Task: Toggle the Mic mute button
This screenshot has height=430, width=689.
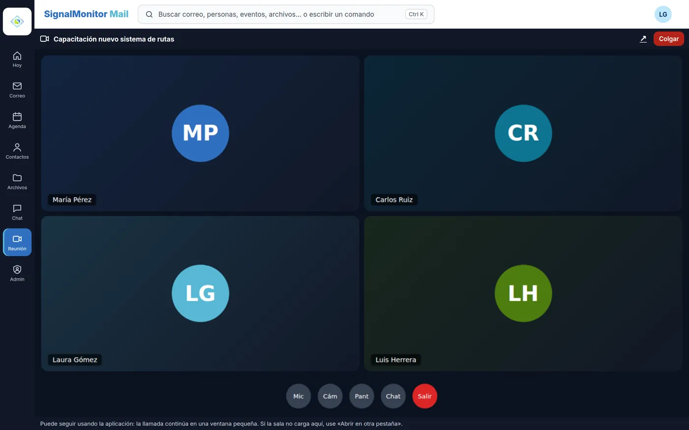Action: pos(298,396)
